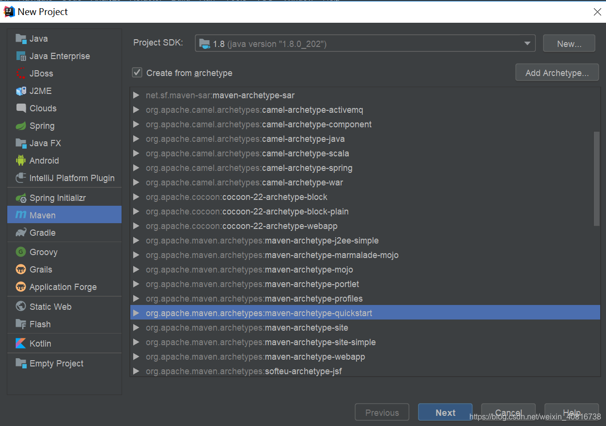Select maven-archetype-marmalade-mojo row
Screen dimensions: 606x426
coord(365,255)
